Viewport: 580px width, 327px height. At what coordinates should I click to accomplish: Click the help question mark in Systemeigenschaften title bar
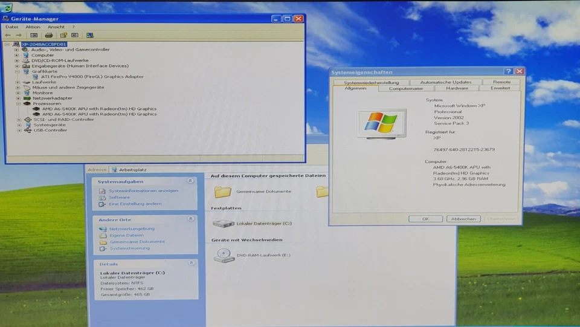point(508,71)
